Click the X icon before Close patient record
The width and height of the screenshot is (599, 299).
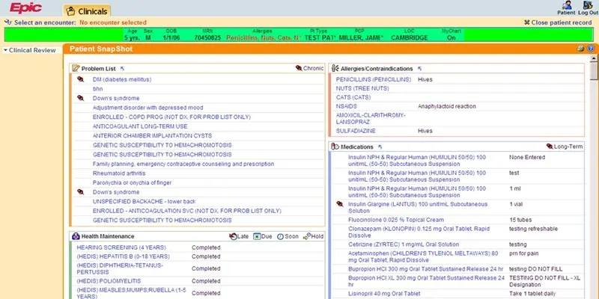click(527, 23)
